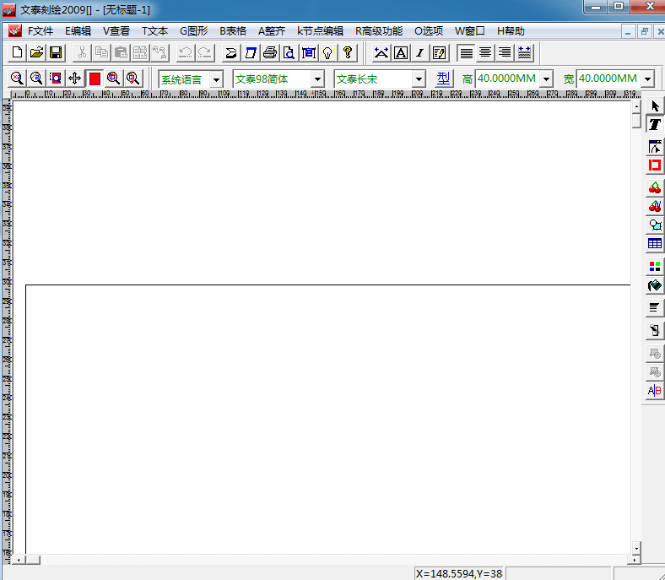
Task: Click the red color square in toolbar
Action: point(95,79)
